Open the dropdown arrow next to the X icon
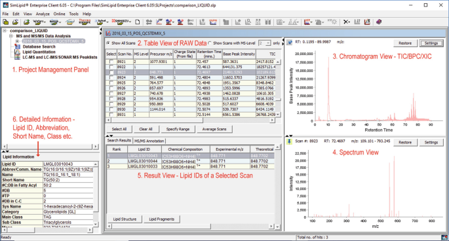Image resolution: width=449 pixels, height=241 pixels. 350,22
